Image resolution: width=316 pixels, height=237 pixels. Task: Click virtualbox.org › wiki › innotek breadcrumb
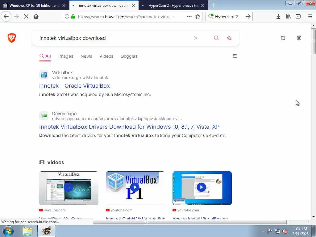click(x=80, y=77)
